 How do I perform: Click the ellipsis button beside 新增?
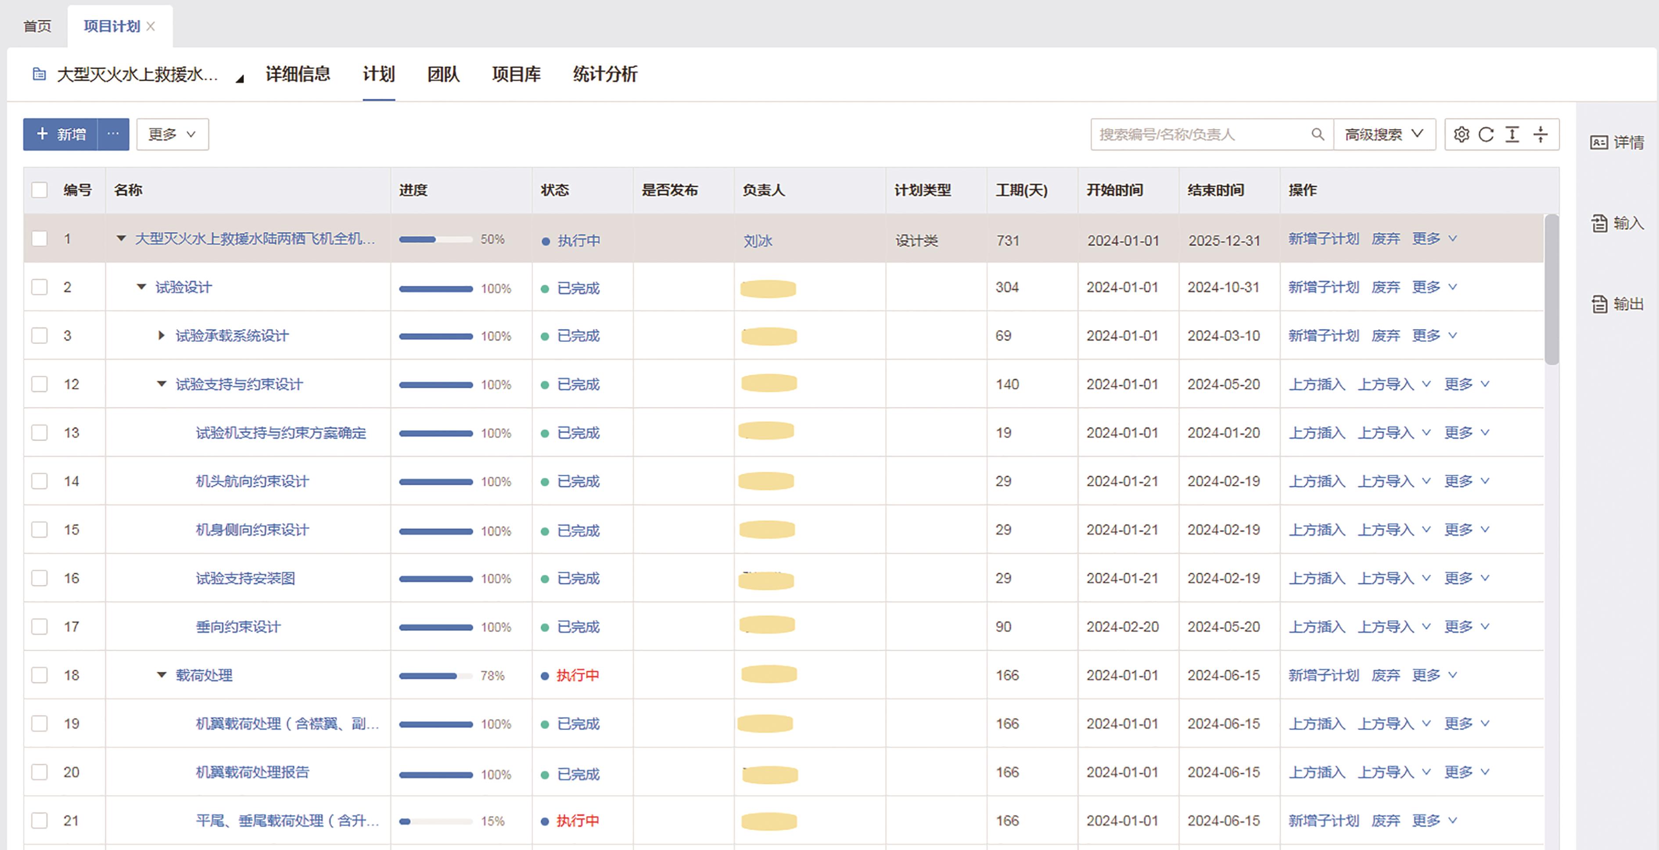coord(113,134)
